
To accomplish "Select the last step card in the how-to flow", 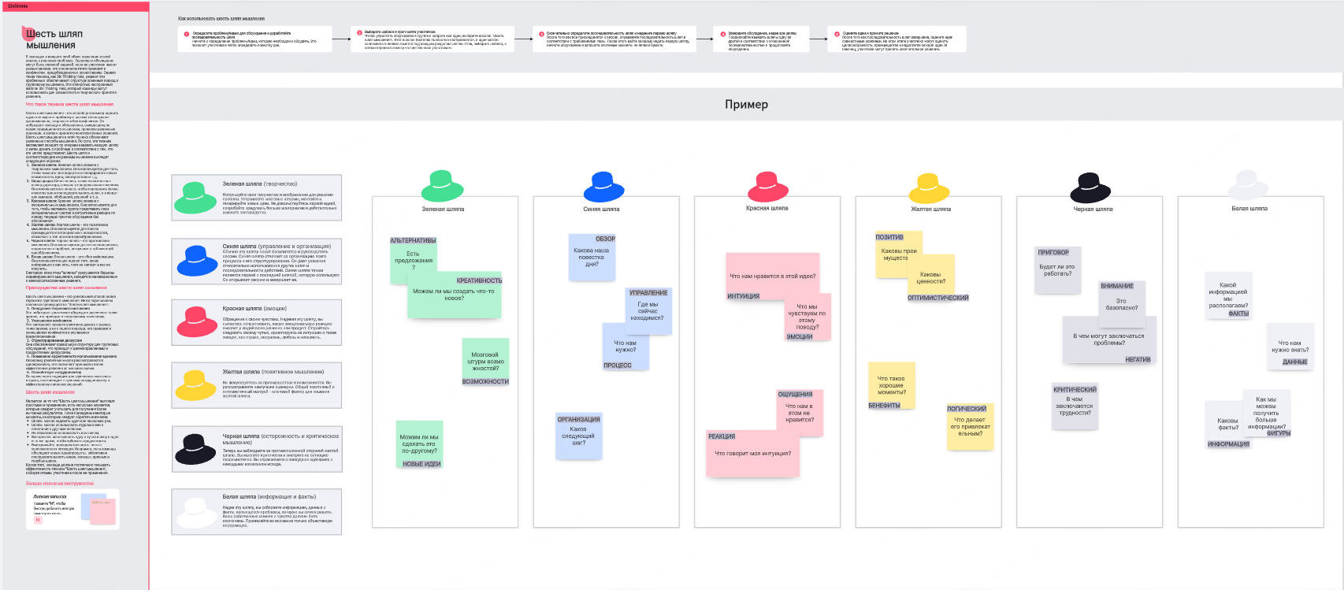I will tap(897, 39).
